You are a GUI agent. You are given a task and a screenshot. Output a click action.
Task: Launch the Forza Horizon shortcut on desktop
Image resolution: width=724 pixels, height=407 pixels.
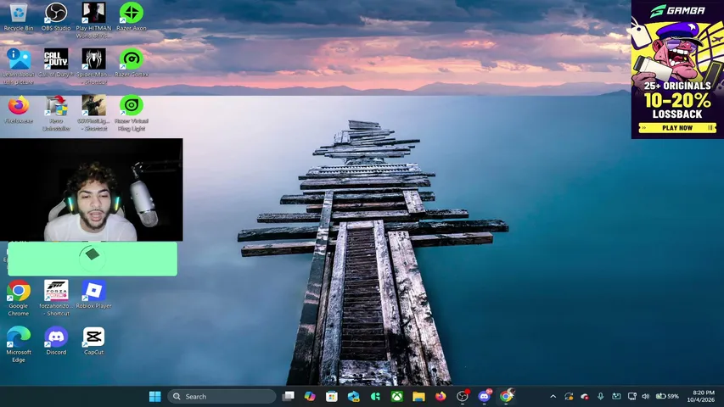(x=56, y=298)
